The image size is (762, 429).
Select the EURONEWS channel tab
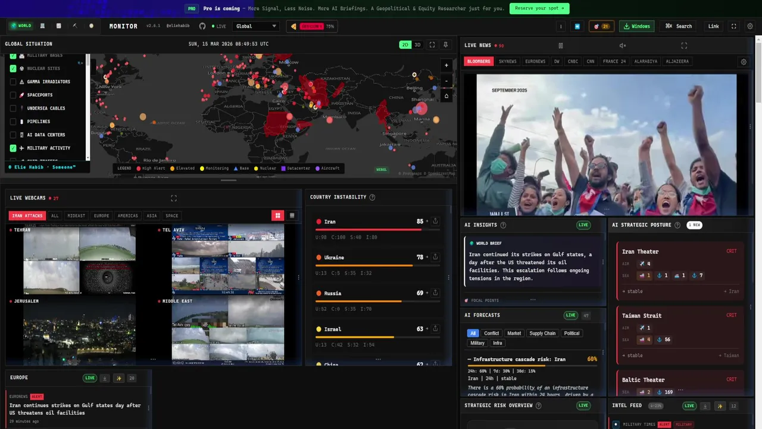pos(535,61)
